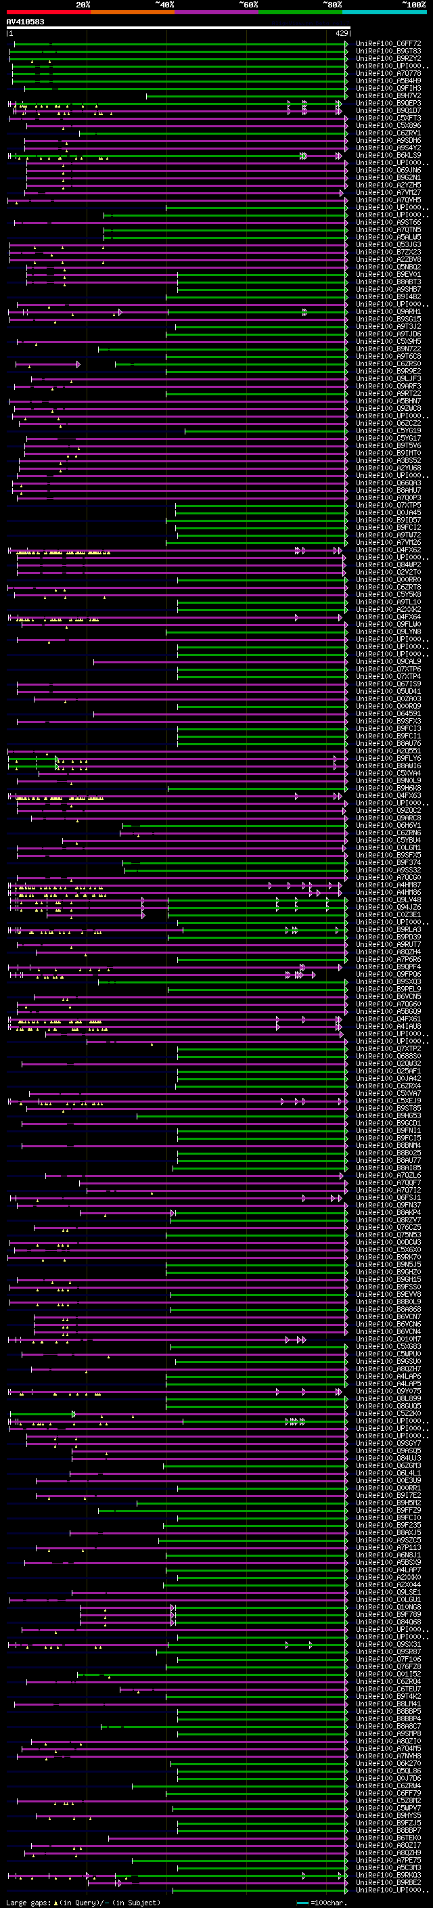Click UniRef100_Q9ARH1 label
The image size is (433, 1908).
[x=388, y=312]
